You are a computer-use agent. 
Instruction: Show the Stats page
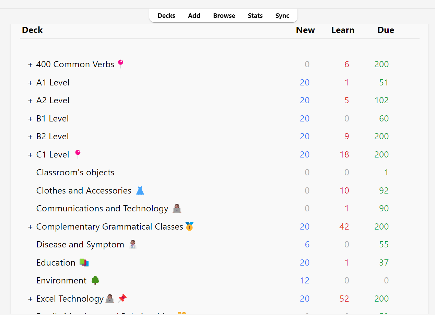[255, 16]
